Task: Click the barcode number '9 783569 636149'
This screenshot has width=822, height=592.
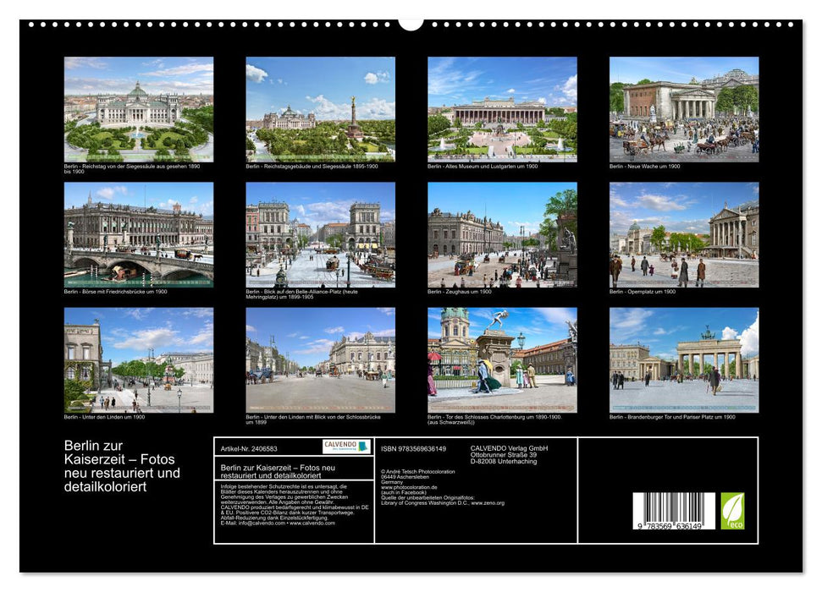Action: point(670,526)
